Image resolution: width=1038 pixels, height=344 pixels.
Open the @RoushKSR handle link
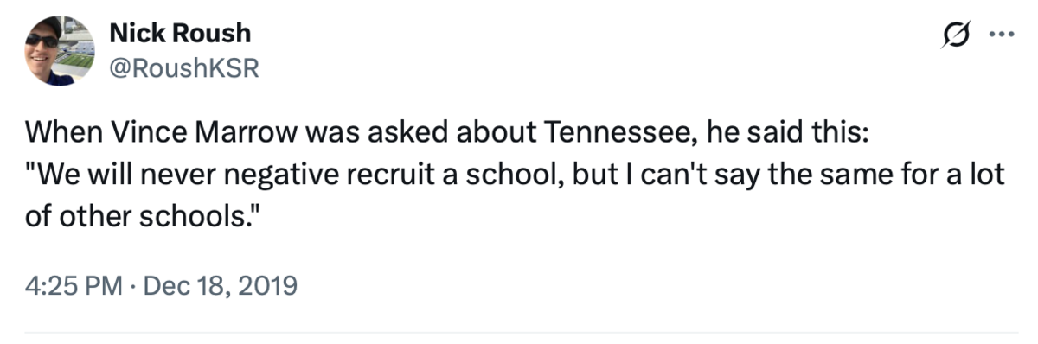tap(183, 68)
